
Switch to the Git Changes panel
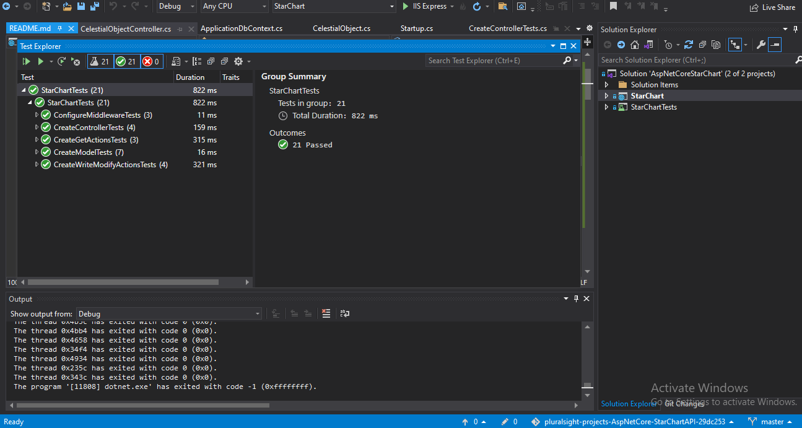click(684, 403)
